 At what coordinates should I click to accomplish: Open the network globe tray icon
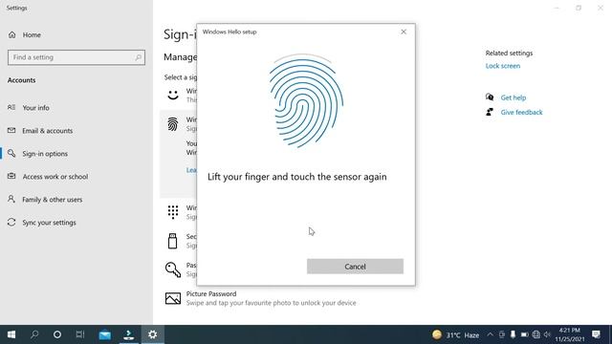536,334
